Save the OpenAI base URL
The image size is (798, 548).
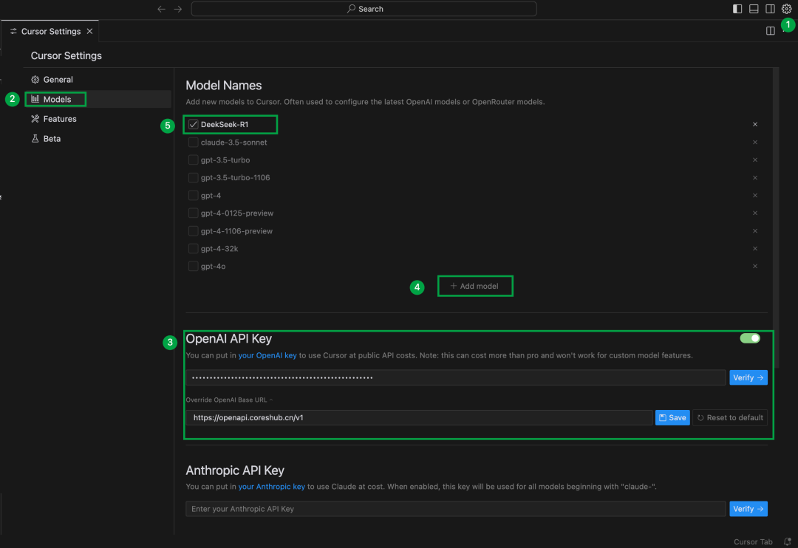click(672, 418)
